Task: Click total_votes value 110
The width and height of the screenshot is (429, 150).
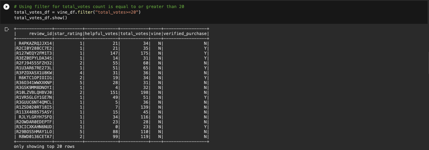Action: click(145, 132)
